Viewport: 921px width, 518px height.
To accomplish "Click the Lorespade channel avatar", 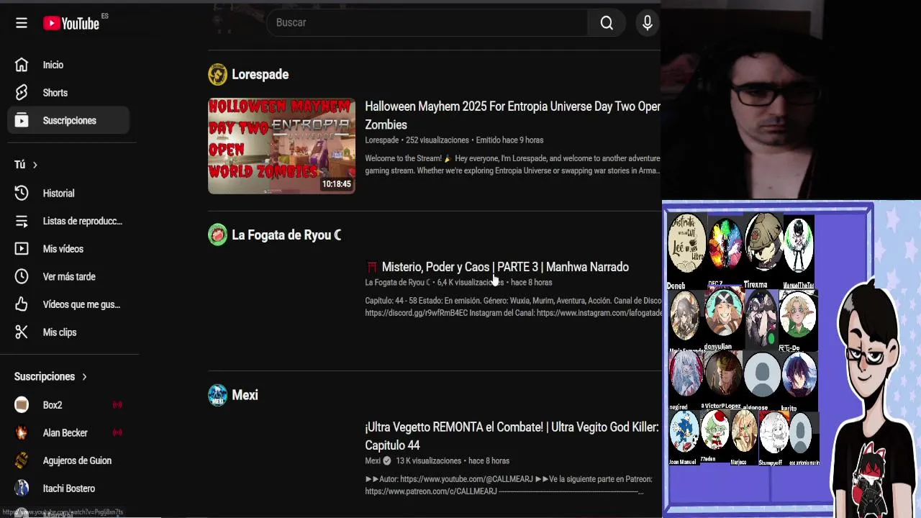I will 217,74.
